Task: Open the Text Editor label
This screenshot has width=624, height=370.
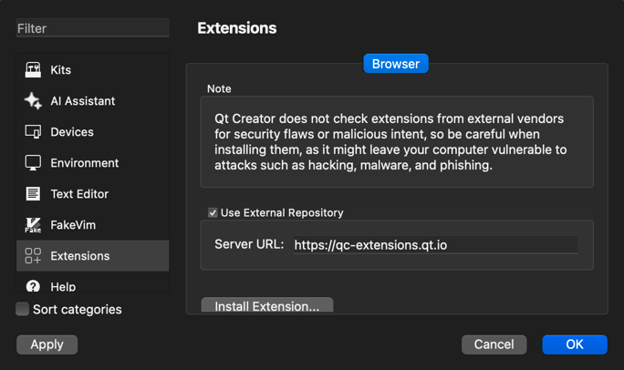Action: click(79, 194)
